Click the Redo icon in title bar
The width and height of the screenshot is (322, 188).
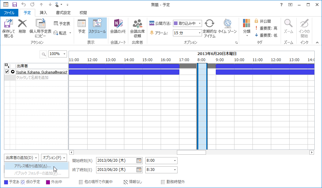32,5
